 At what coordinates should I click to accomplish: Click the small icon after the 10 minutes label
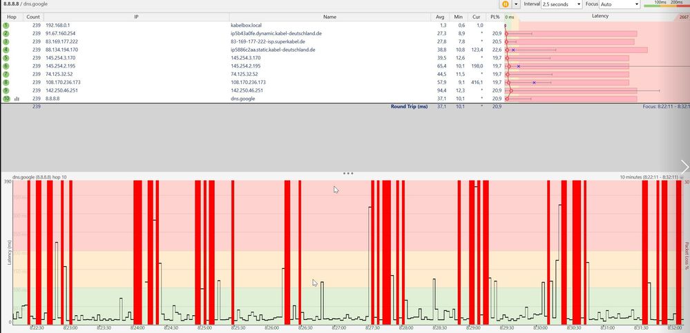coord(682,177)
